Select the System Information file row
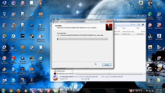The height and width of the screenshot is (93, 165). point(130,32)
